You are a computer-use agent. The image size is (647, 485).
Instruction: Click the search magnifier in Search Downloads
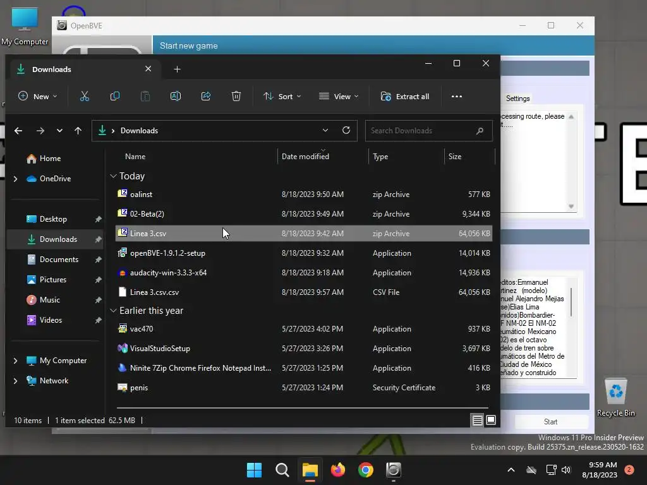pyautogui.click(x=480, y=131)
